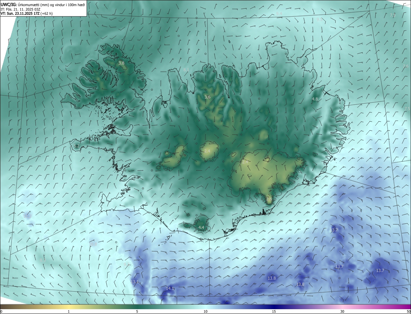Select the title text 'Úrkomumætti (mm) og vindur í 100m hæð'

point(51,4)
